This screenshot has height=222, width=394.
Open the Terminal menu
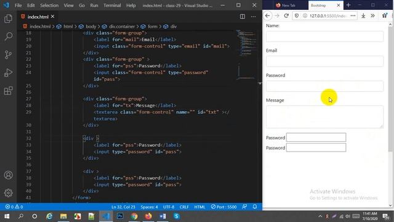coord(112,6)
